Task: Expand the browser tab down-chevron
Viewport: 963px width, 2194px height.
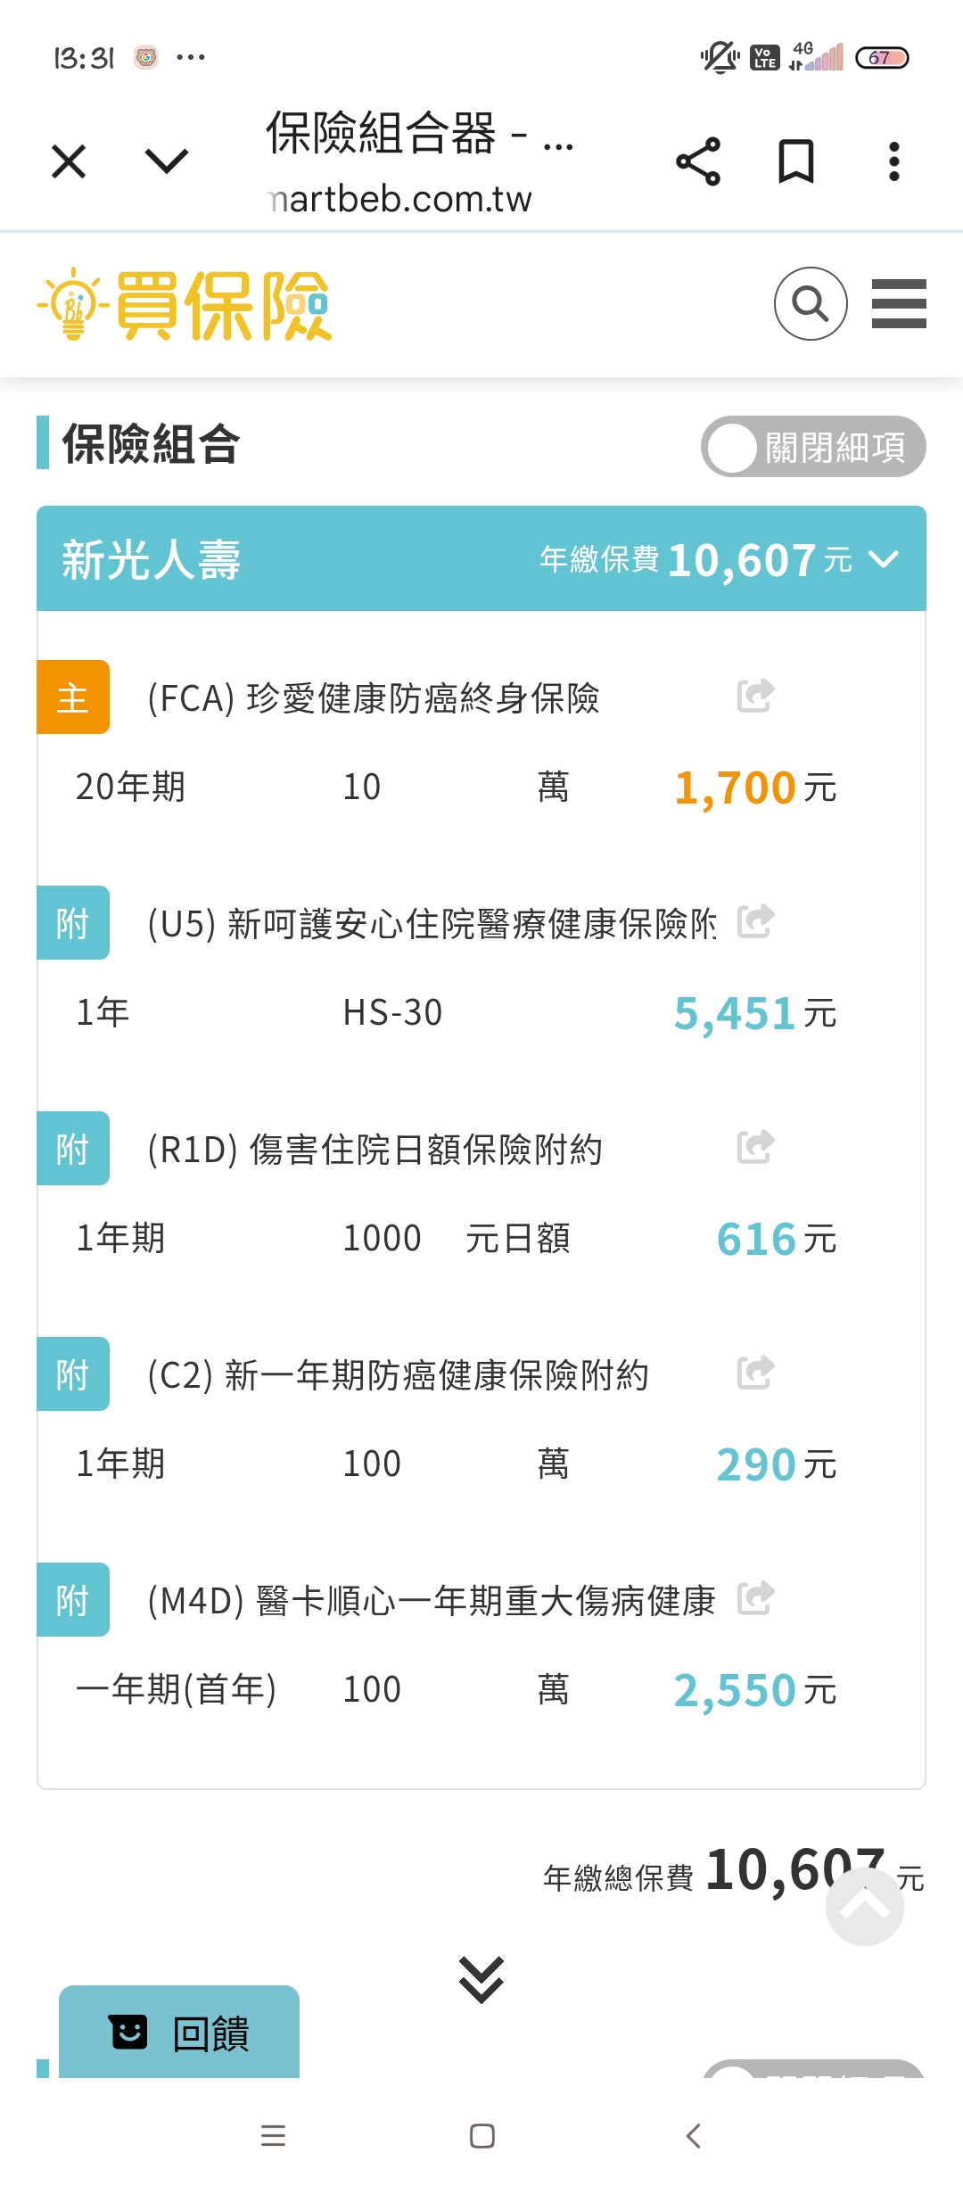Action: pyautogui.click(x=167, y=161)
